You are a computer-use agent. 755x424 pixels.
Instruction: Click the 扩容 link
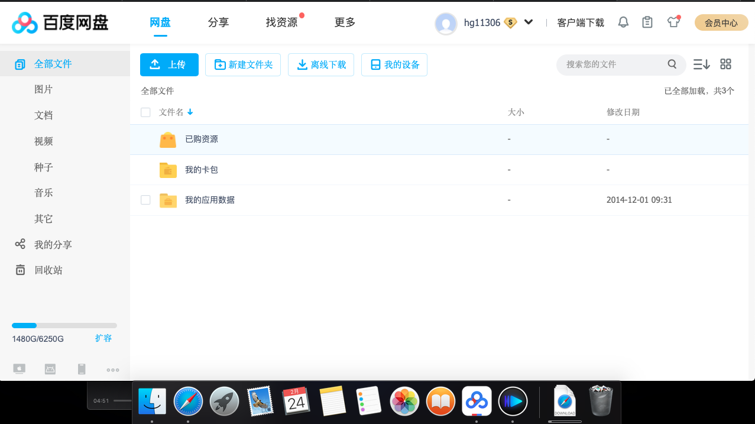(x=103, y=338)
